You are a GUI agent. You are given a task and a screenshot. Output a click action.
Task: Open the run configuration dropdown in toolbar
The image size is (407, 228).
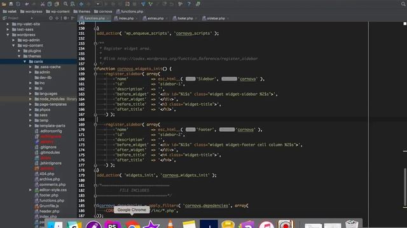pyautogui.click(x=98, y=4)
